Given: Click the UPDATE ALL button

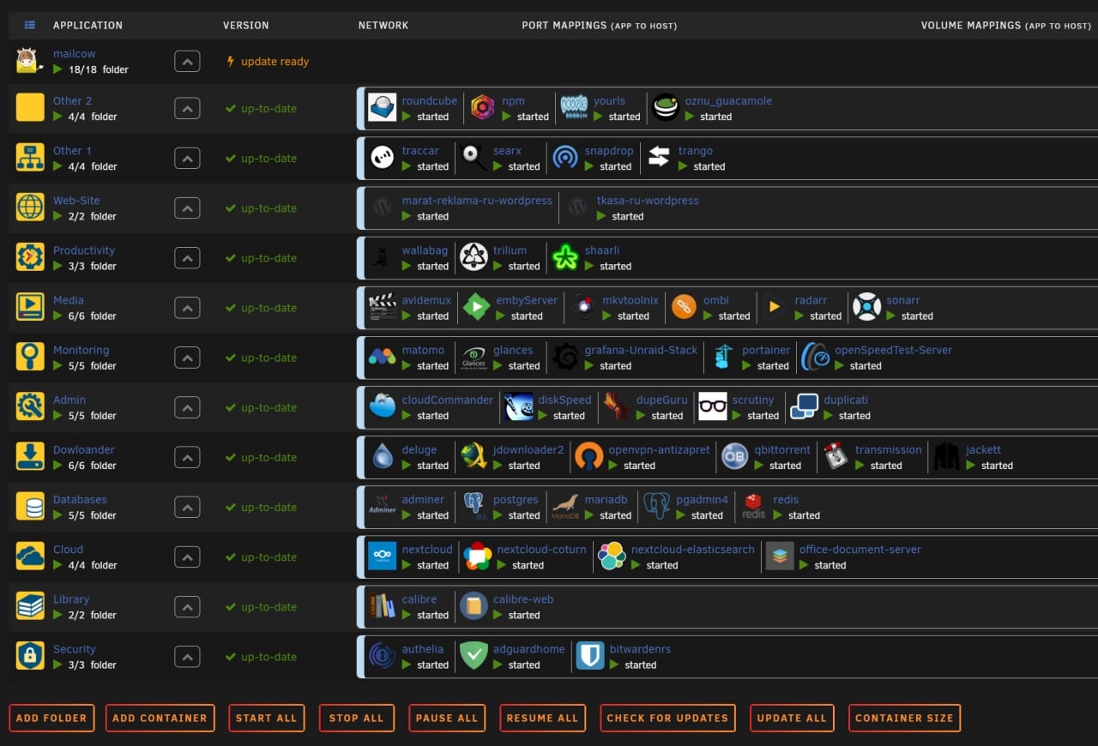Looking at the screenshot, I should pyautogui.click(x=792, y=718).
